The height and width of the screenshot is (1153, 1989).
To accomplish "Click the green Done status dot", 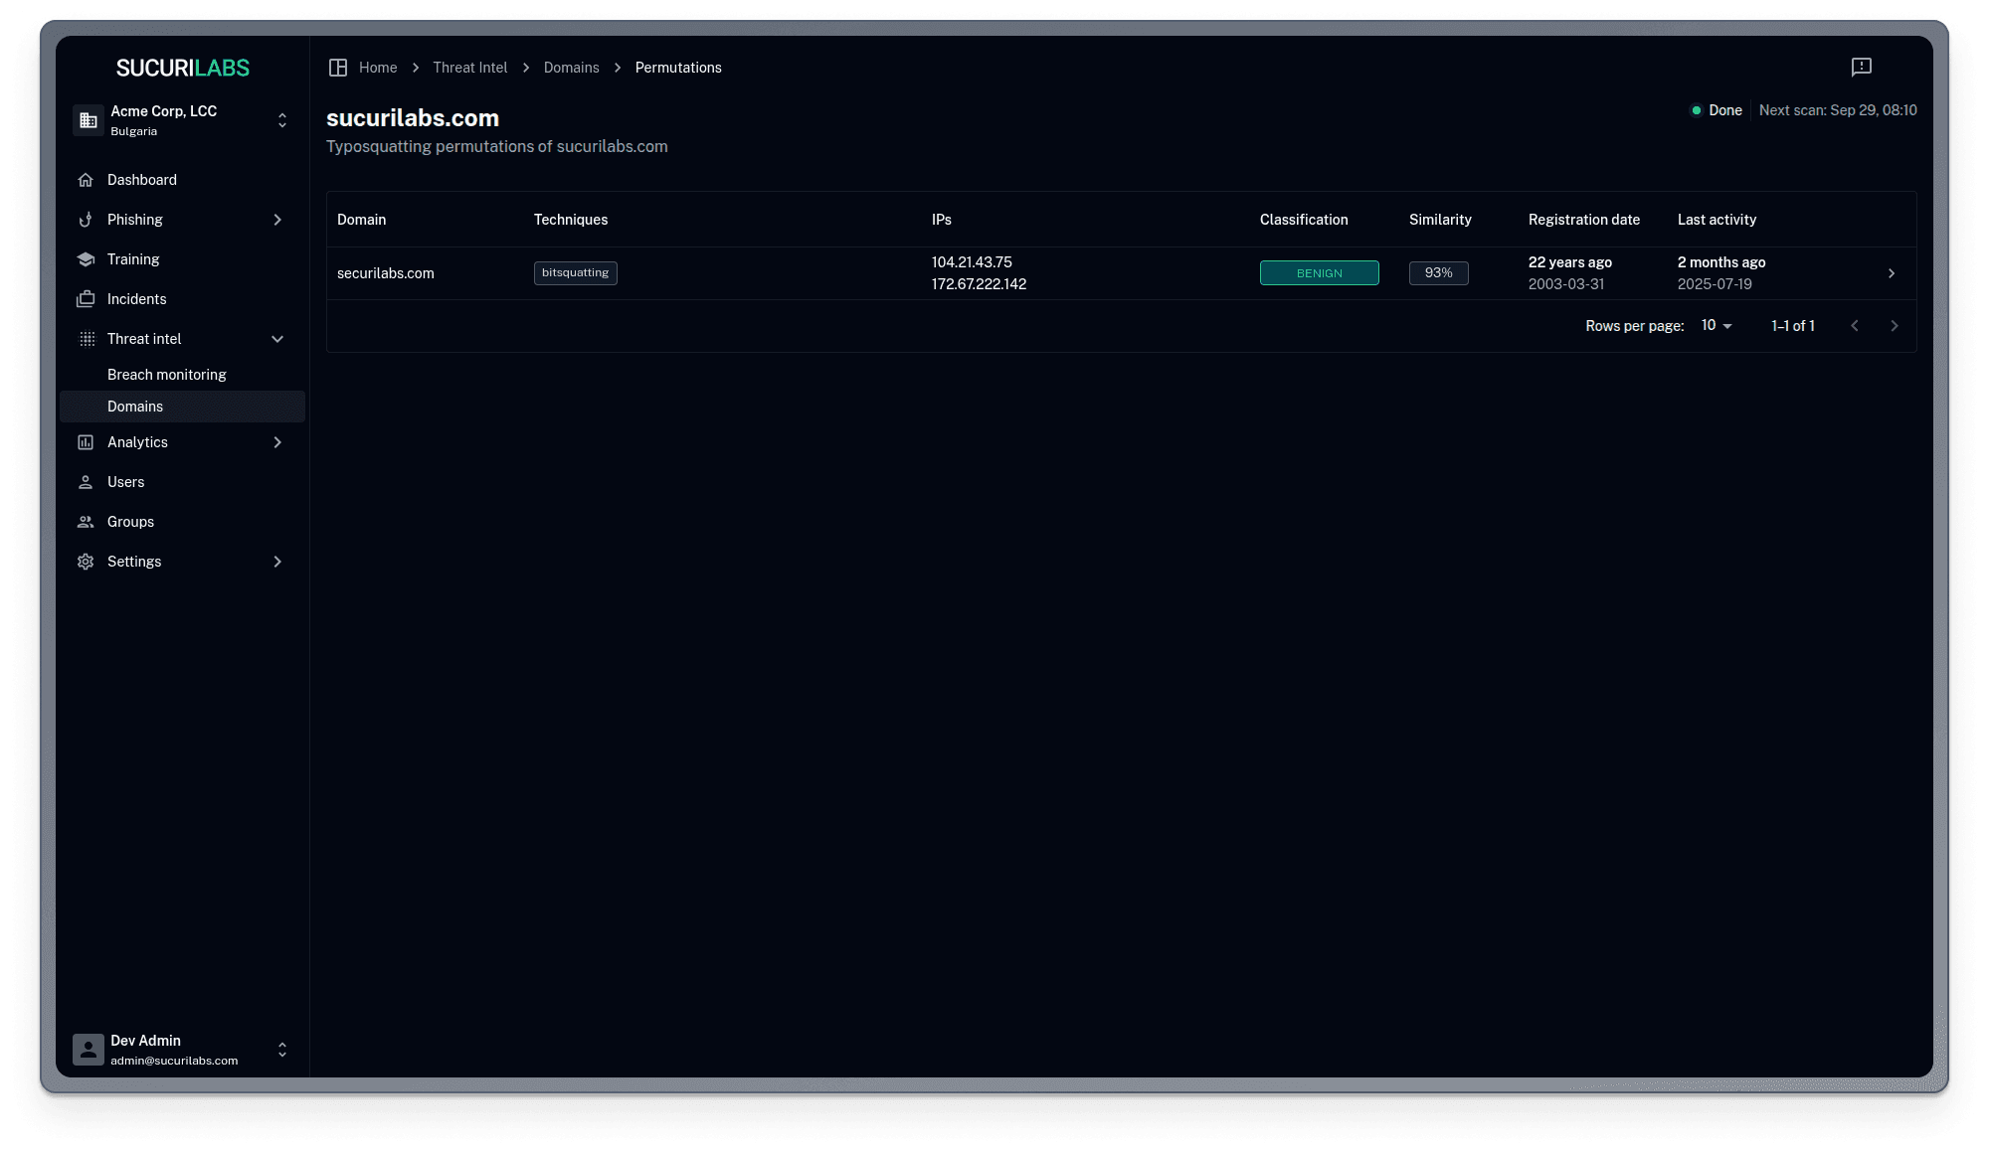I will click(1697, 110).
